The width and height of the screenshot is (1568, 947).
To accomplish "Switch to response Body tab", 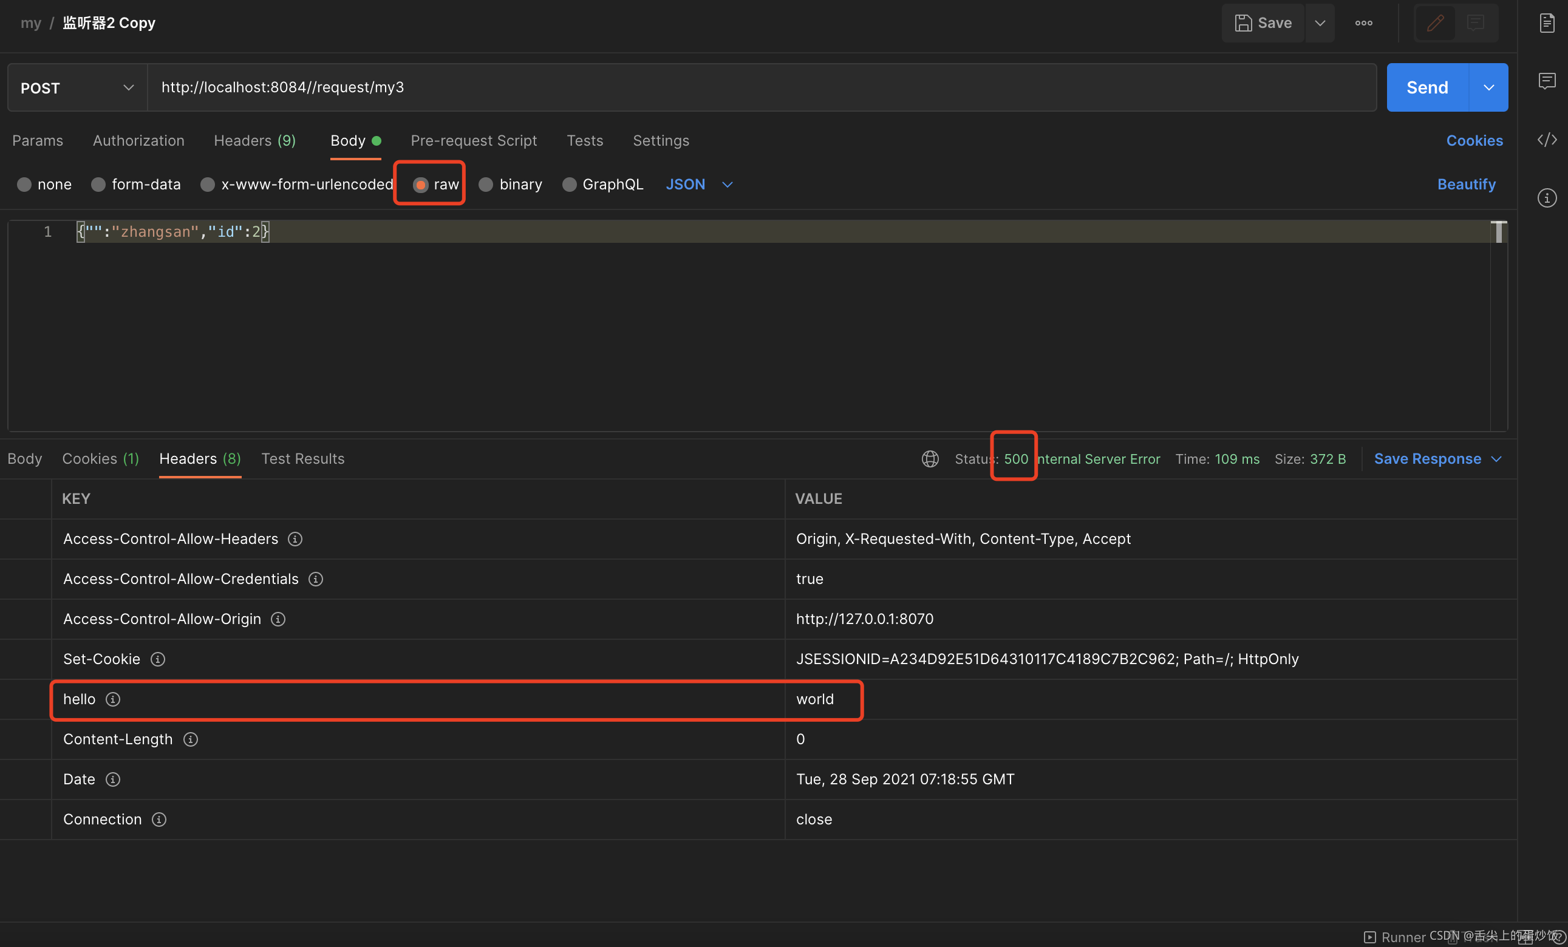I will 25,458.
